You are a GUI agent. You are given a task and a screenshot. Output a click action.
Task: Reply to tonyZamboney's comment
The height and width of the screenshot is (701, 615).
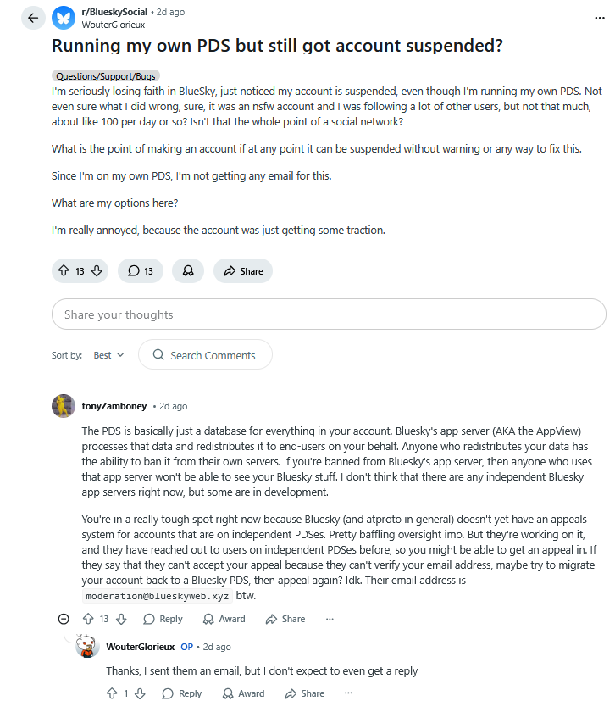[x=163, y=619]
